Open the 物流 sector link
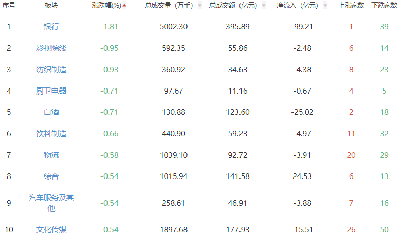The image size is (400, 238). click(x=51, y=155)
